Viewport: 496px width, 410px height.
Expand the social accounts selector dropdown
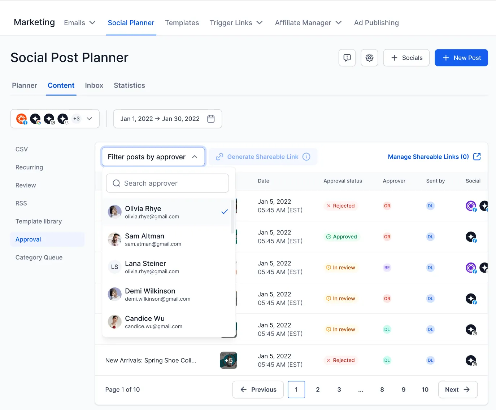[90, 119]
